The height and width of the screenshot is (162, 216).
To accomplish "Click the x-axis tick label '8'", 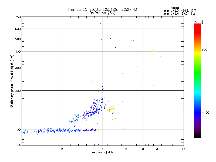I will tap(143, 149).
